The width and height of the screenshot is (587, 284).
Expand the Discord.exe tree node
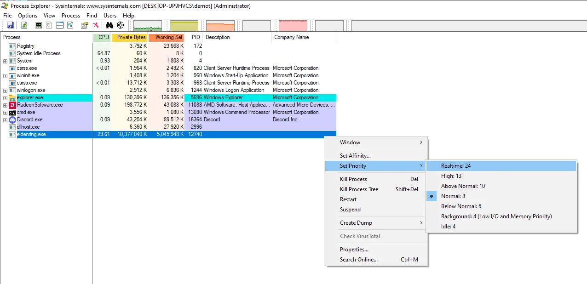tap(5, 120)
